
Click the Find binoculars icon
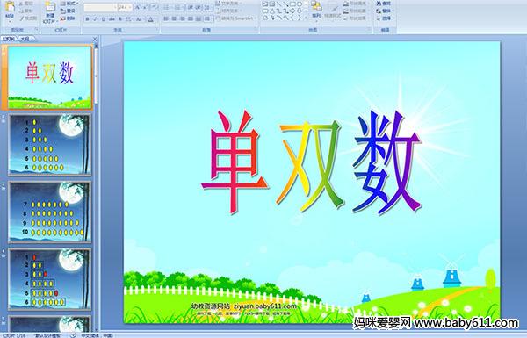(x=379, y=4)
